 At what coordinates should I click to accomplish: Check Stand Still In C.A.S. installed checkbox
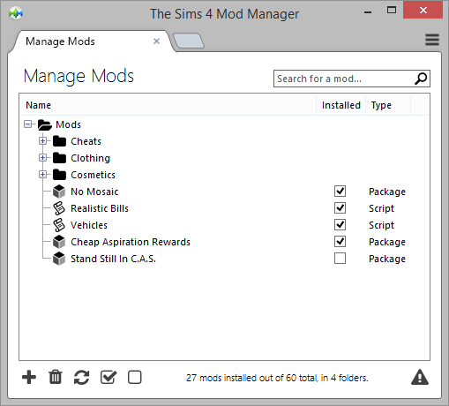tap(340, 259)
